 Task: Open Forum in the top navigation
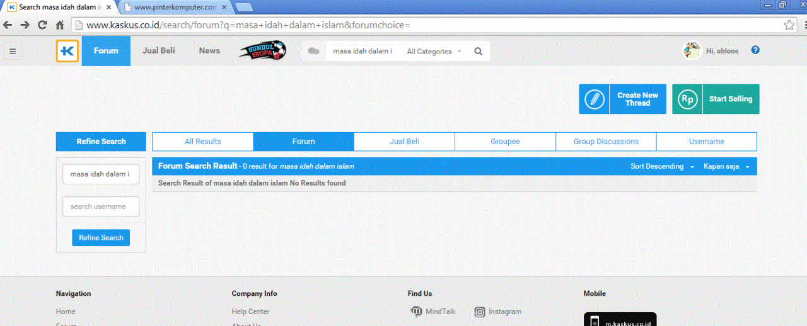click(106, 51)
